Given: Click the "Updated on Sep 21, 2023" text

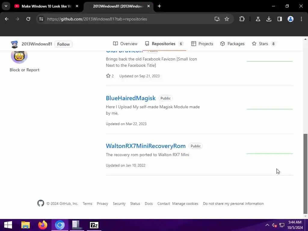Looking at the screenshot, I should click(x=140, y=76).
